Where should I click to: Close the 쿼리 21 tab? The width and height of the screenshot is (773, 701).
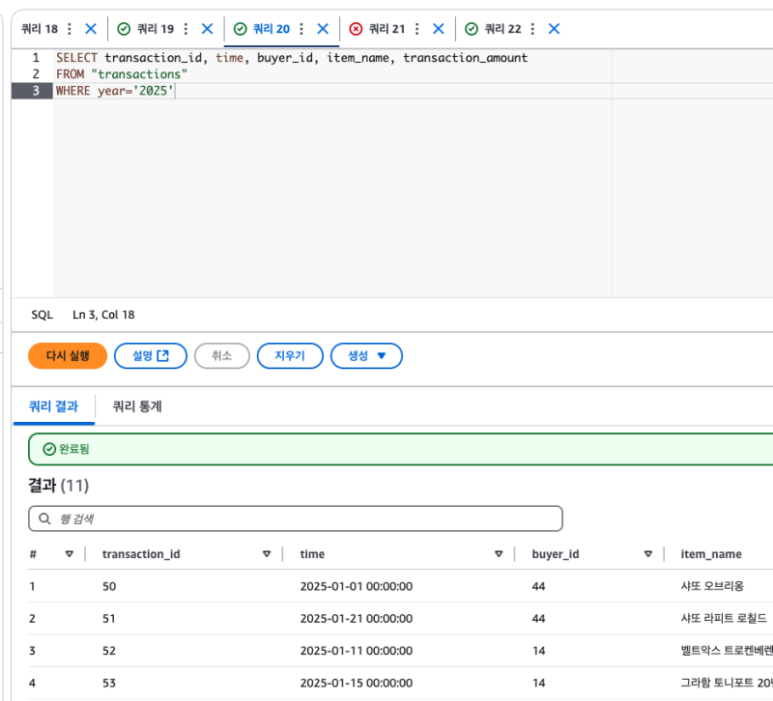click(x=439, y=29)
